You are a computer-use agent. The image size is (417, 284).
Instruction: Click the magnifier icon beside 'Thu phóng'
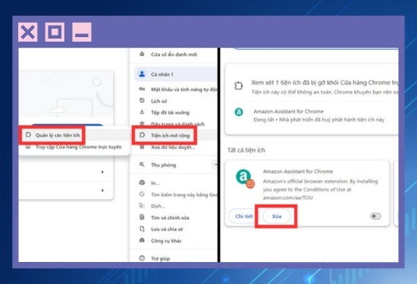click(142, 164)
